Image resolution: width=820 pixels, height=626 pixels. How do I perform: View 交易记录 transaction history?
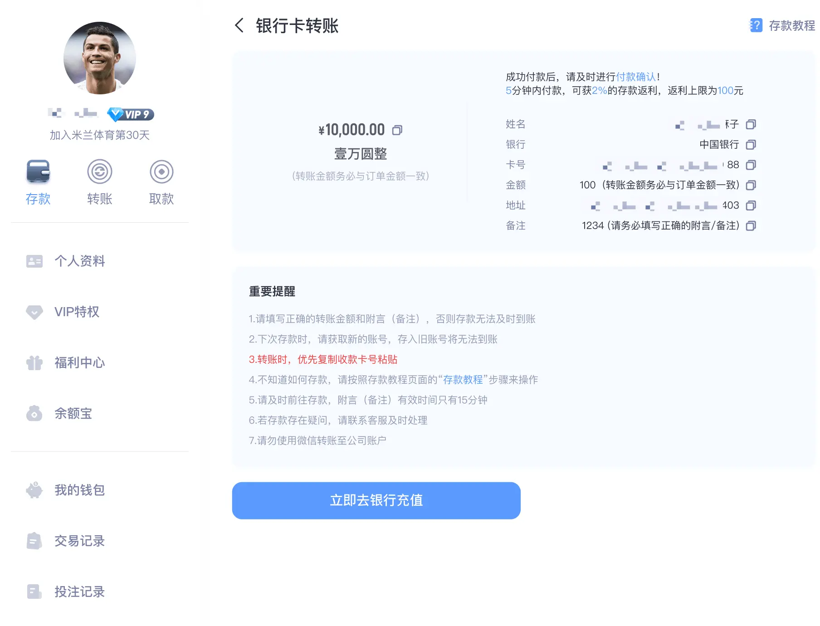[x=79, y=541]
